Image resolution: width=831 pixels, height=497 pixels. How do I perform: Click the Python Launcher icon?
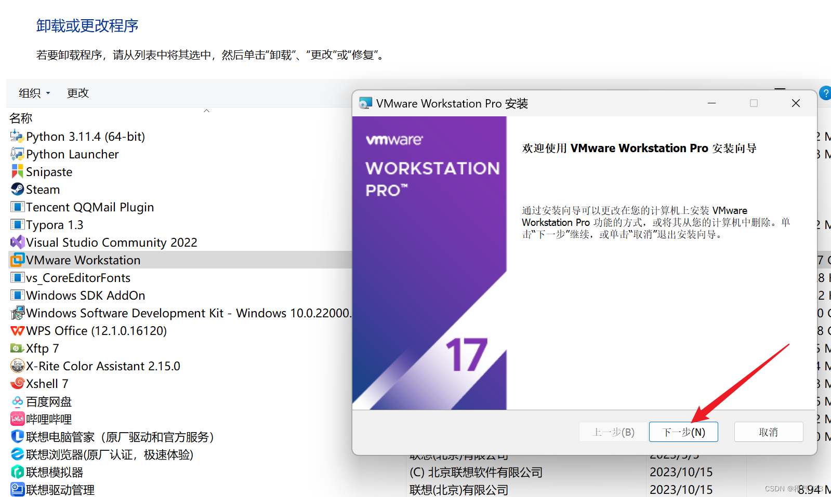(x=17, y=154)
